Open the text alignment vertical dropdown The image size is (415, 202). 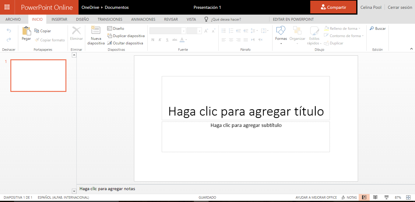(265, 31)
